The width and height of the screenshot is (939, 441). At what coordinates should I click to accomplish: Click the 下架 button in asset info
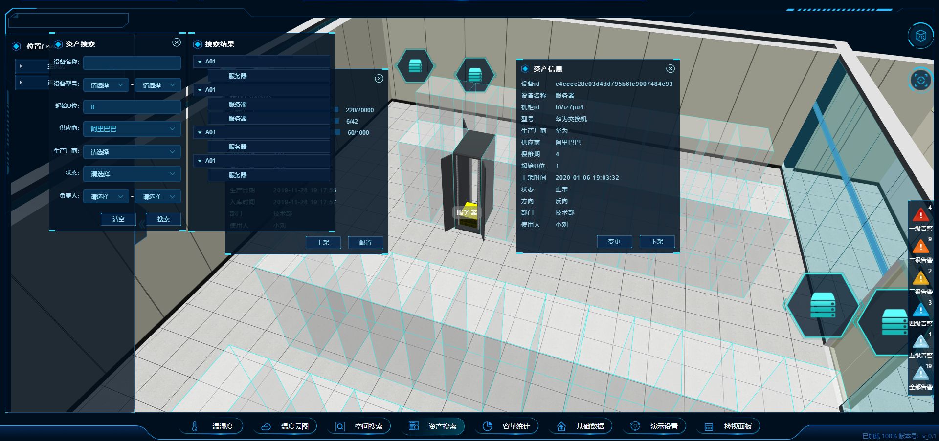pyautogui.click(x=657, y=242)
